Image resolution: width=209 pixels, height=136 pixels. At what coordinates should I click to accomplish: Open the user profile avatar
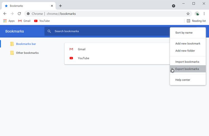click(197, 14)
